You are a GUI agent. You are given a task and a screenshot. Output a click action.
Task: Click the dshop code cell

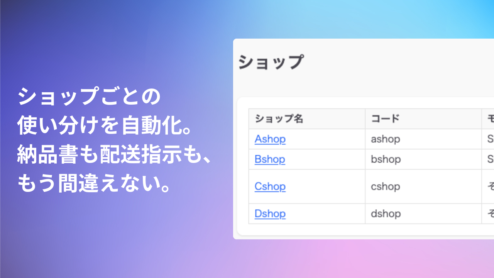tap(386, 214)
